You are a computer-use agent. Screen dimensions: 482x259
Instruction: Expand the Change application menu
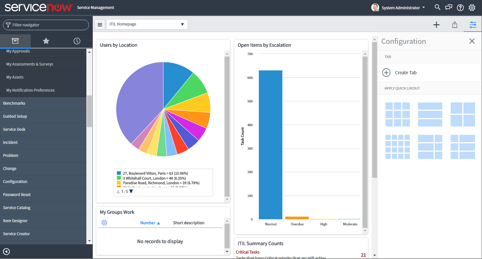pos(43,169)
